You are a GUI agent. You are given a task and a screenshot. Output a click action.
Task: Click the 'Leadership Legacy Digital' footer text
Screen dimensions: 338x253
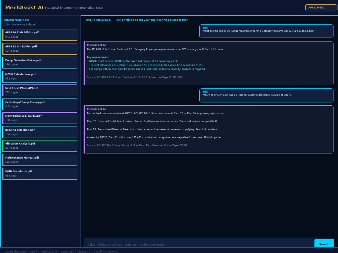21,252
